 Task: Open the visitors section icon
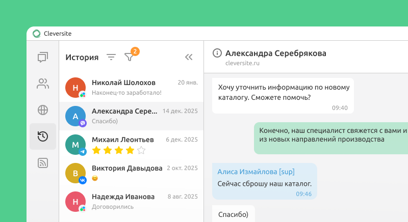pos(43,84)
